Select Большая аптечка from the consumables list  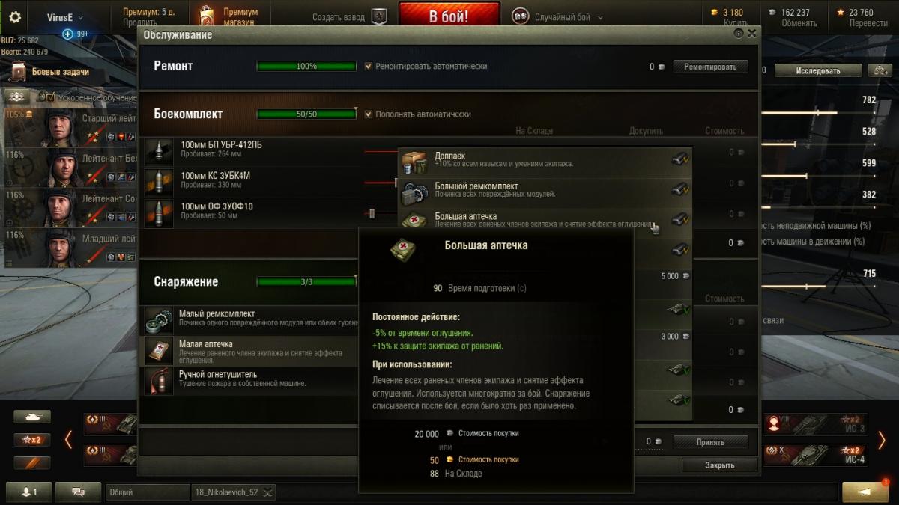[545, 220]
